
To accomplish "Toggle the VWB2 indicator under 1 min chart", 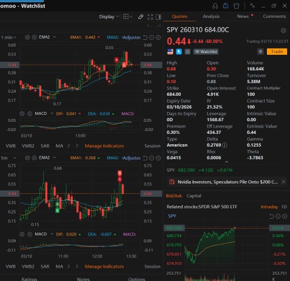I will [x=28, y=146].
